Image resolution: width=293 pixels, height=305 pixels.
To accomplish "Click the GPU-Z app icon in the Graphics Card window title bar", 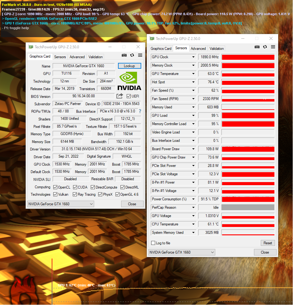I will tap(31, 47).
